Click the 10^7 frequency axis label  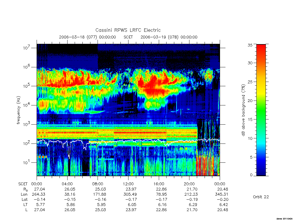click(27, 48)
